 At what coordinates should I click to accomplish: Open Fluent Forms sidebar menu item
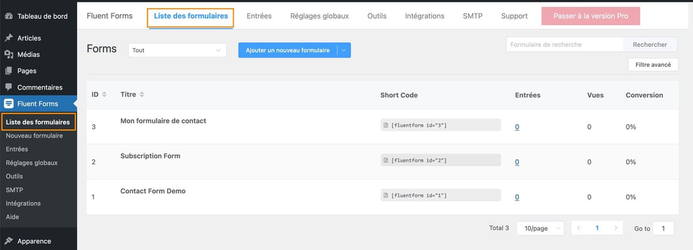click(39, 103)
